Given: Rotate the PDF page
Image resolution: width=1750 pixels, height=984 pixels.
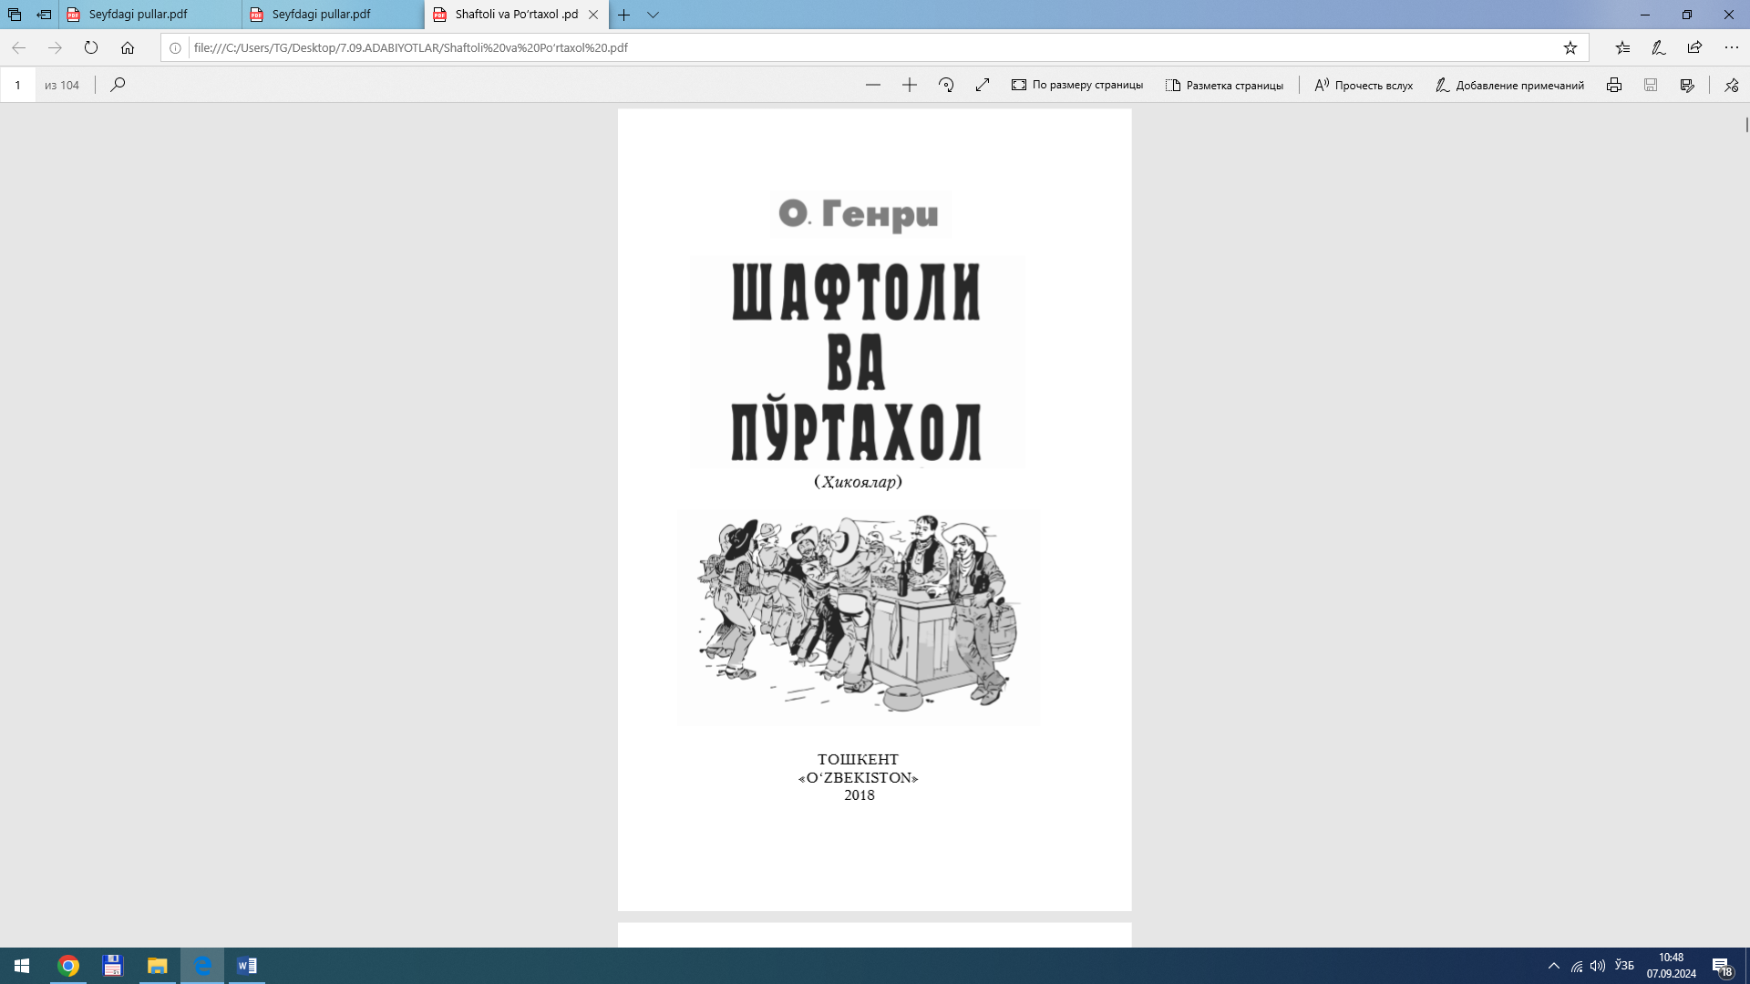Looking at the screenshot, I should tap(945, 85).
